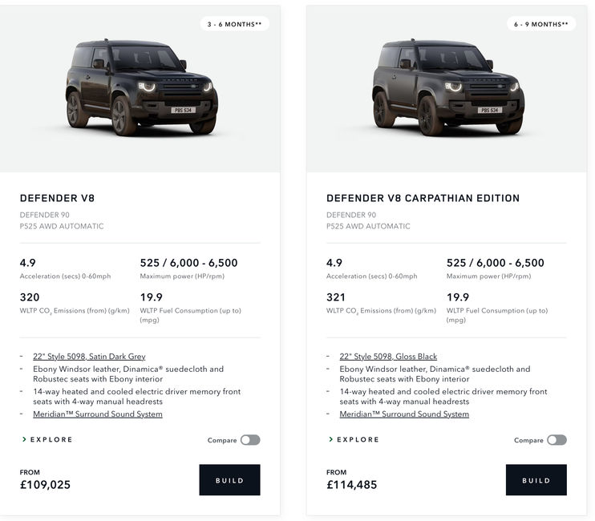Select the black Defender V8 vehicle image
The height and width of the screenshot is (521, 595).
click(142, 87)
